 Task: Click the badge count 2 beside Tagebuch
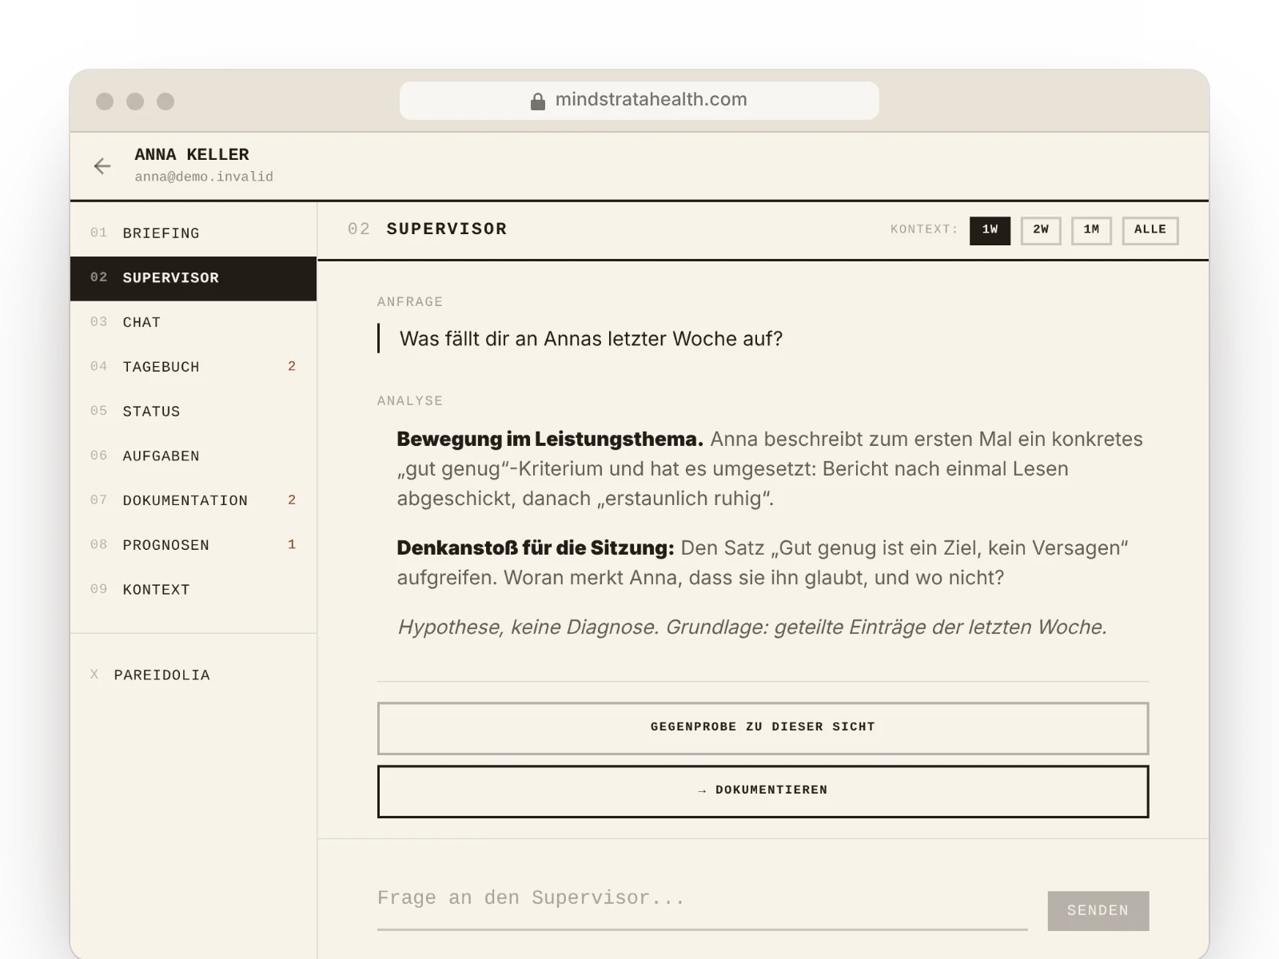click(x=292, y=367)
